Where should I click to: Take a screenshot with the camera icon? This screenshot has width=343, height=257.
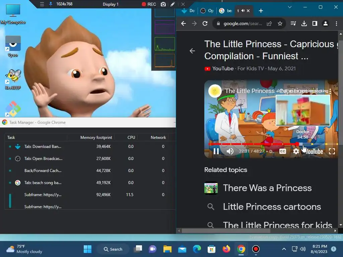click(163, 4)
